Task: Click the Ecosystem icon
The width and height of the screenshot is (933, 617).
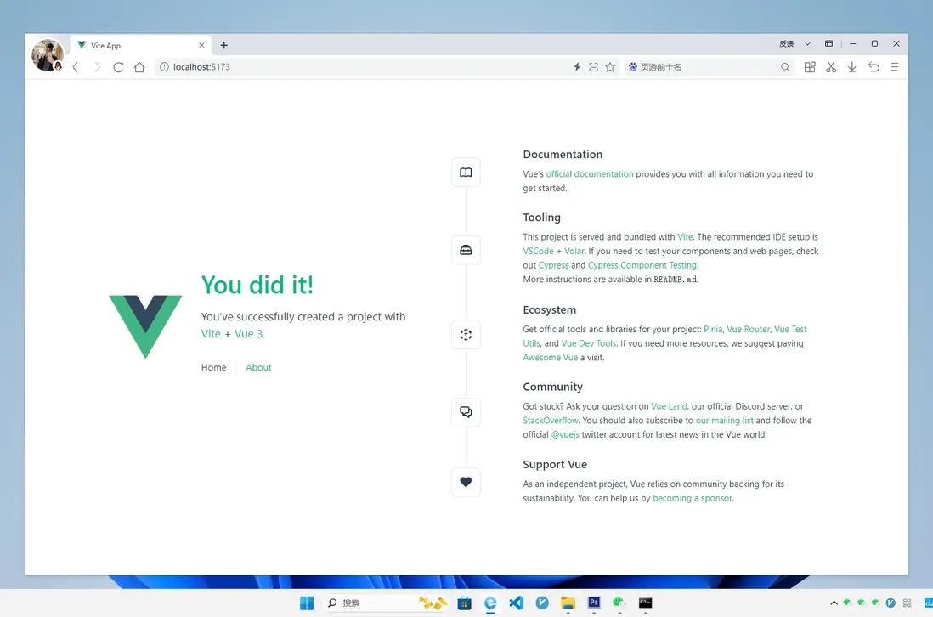Action: pos(466,334)
